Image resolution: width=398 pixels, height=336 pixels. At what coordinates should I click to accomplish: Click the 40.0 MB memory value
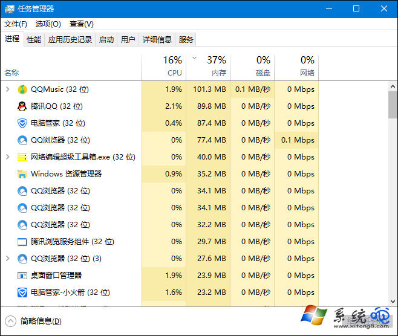coord(212,157)
